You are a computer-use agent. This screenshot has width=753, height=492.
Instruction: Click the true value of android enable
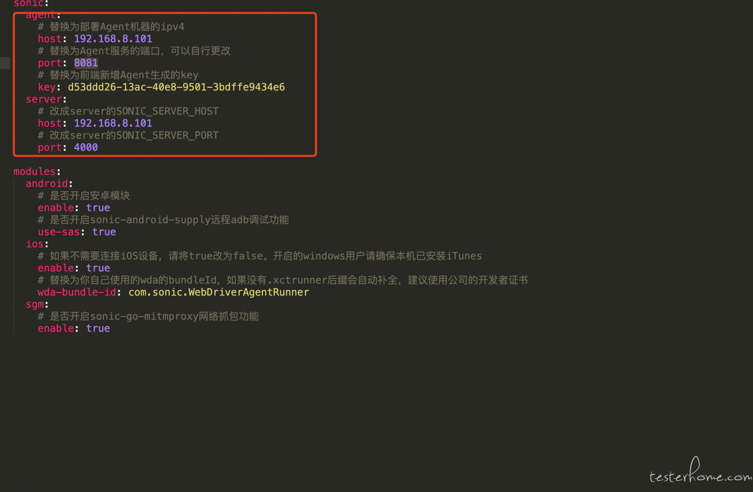(x=98, y=208)
